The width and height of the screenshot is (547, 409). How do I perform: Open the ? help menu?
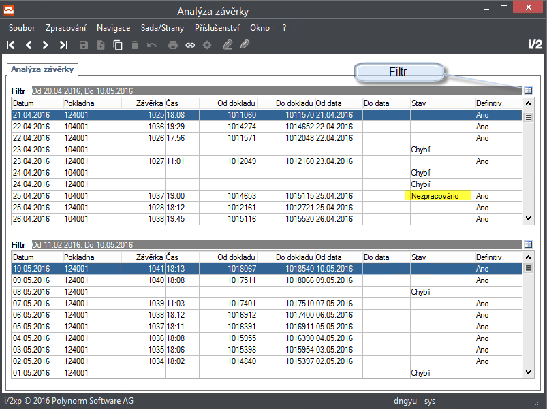pyautogui.click(x=284, y=28)
